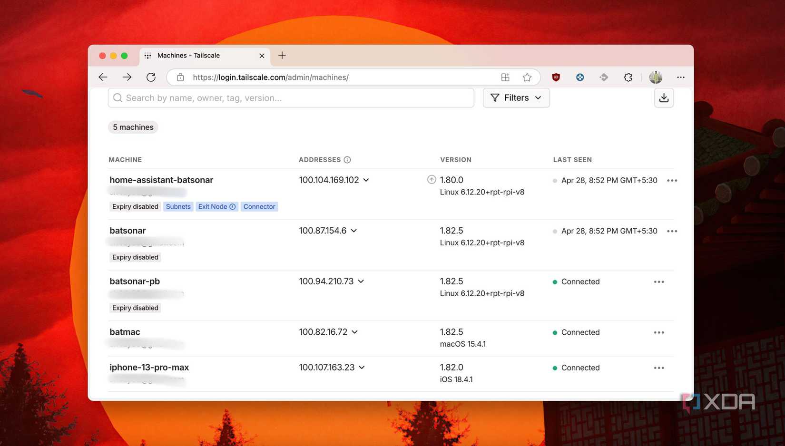The image size is (785, 446).
Task: Click the Connector badge on home-assistant-batsonar
Action: pyautogui.click(x=259, y=206)
